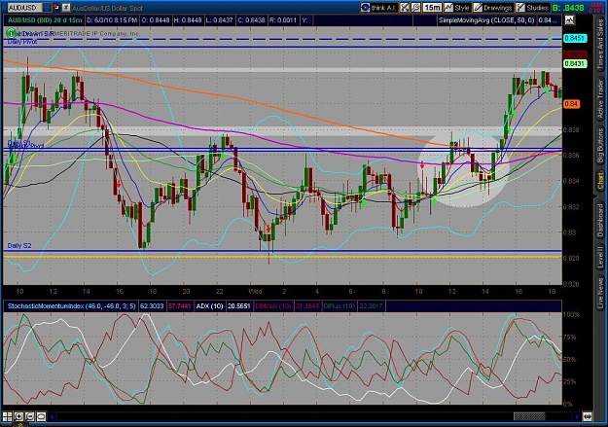This screenshot has width=608, height=427.
Task: Open the Drawings menu
Action: coord(493,8)
